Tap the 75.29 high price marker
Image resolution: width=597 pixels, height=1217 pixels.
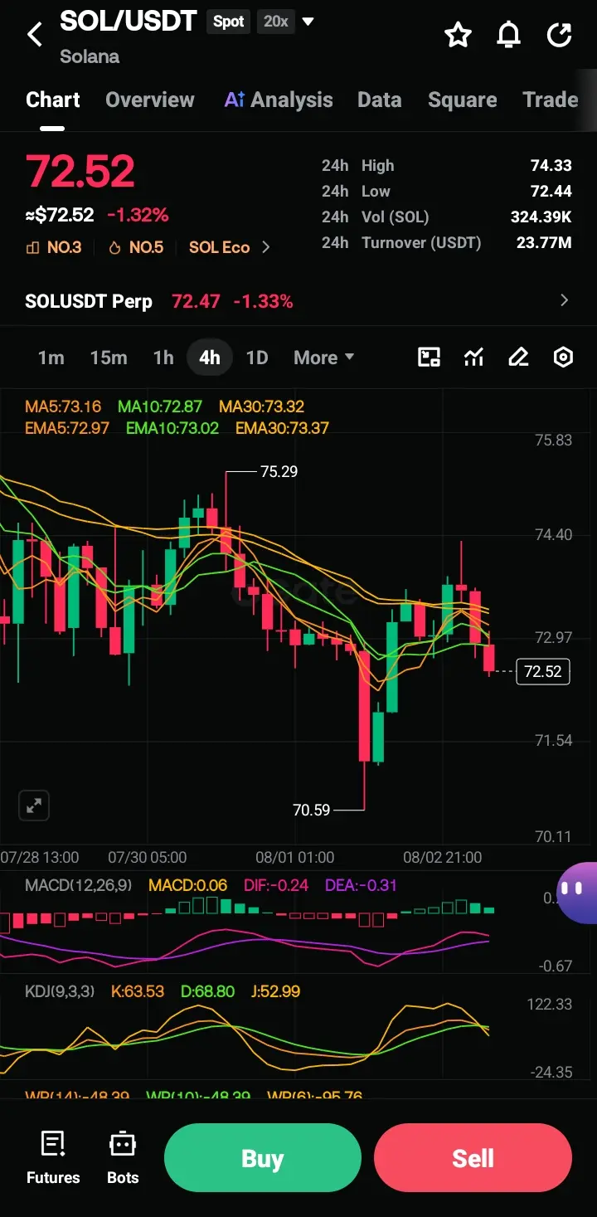coord(279,471)
